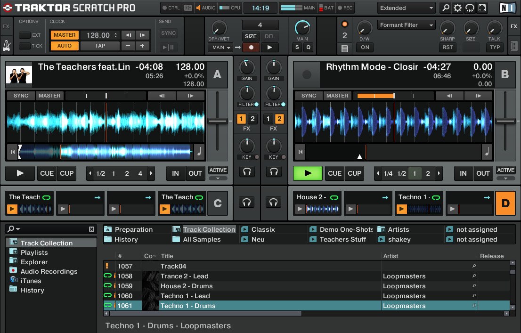Click the CUP button on Deck B
The height and width of the screenshot is (333, 521).
[x=355, y=173]
